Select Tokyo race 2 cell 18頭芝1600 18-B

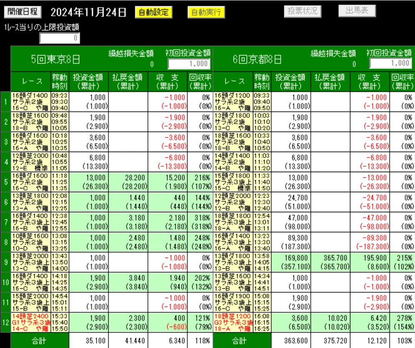point(30,122)
